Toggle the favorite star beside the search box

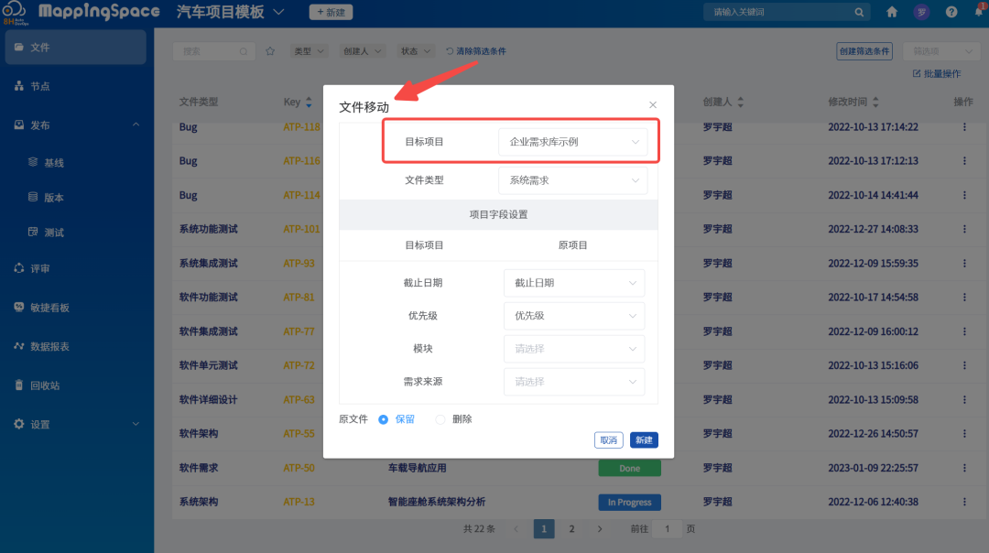click(x=269, y=50)
